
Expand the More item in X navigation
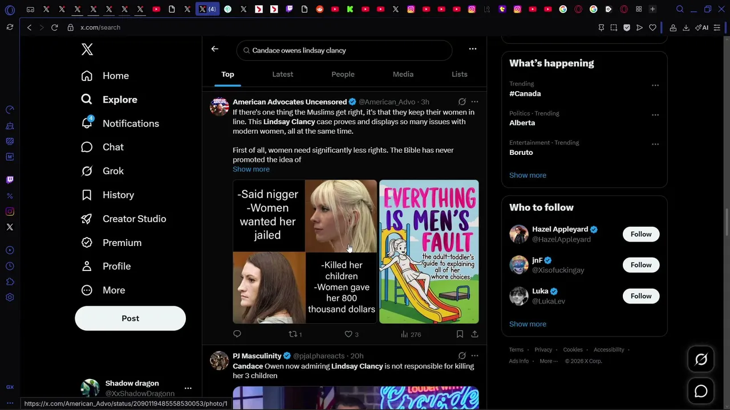point(103,290)
